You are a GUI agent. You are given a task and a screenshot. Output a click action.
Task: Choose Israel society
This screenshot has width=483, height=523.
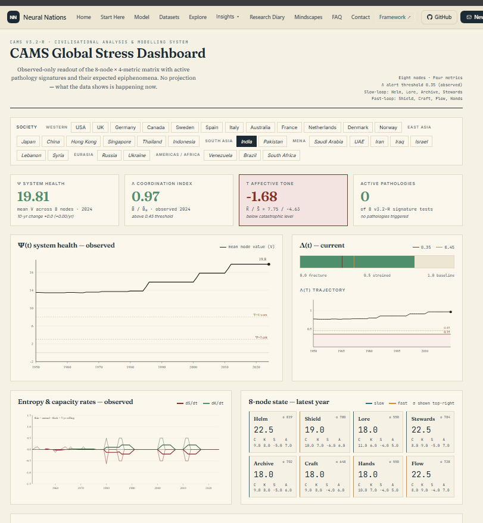coord(421,142)
